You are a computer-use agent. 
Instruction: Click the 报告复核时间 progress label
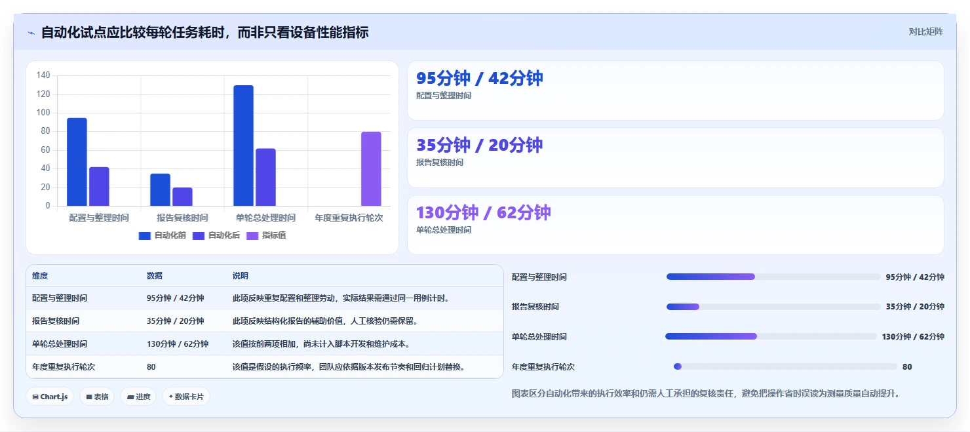coord(535,307)
